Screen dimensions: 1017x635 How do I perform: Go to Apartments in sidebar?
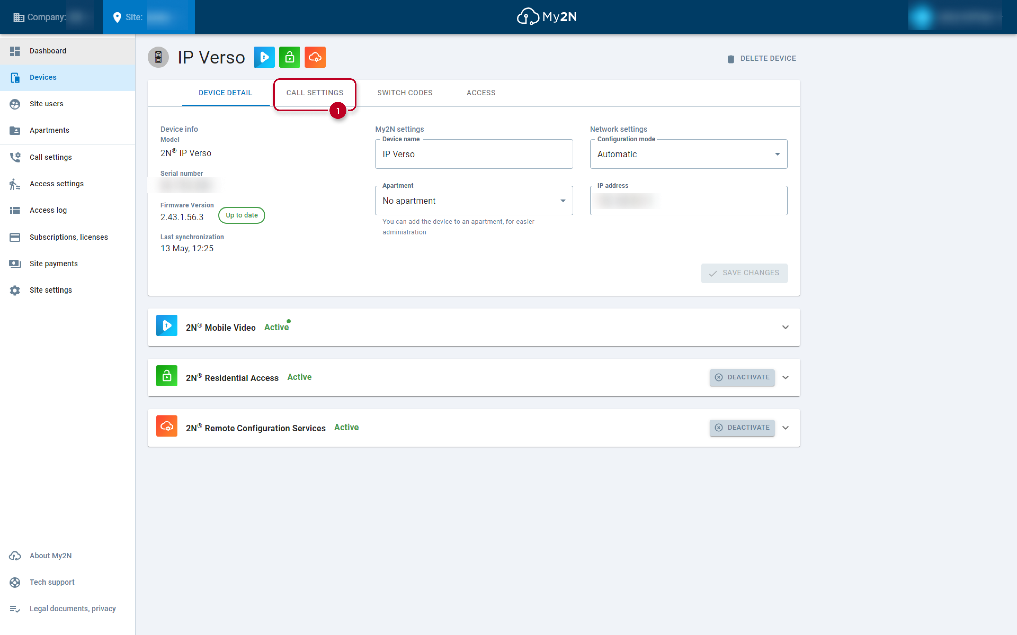[68, 130]
